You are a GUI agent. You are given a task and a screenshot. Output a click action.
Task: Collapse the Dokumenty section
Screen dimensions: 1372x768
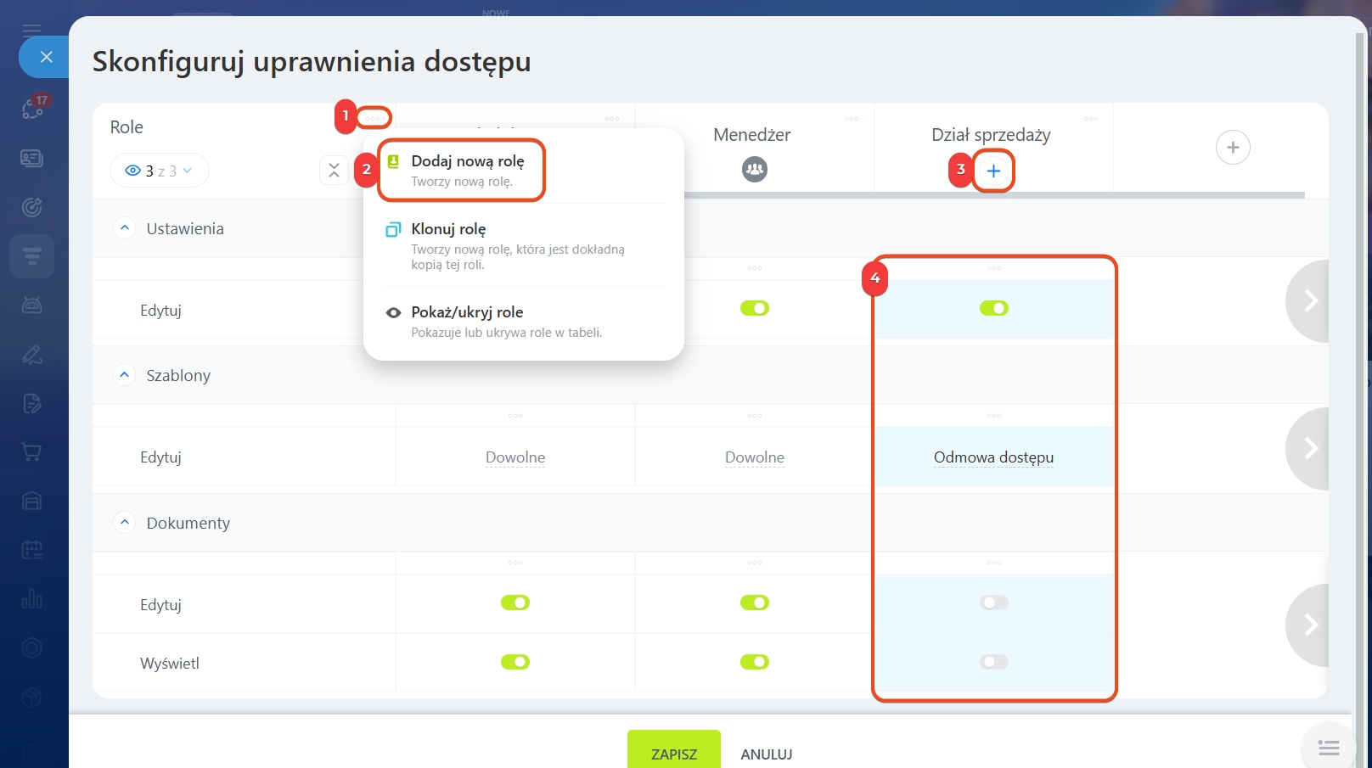(x=125, y=523)
